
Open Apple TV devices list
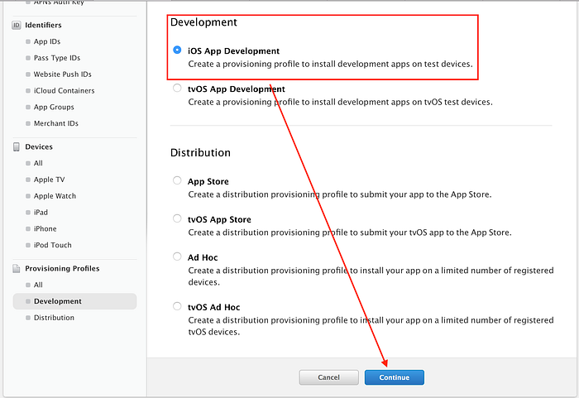point(49,180)
